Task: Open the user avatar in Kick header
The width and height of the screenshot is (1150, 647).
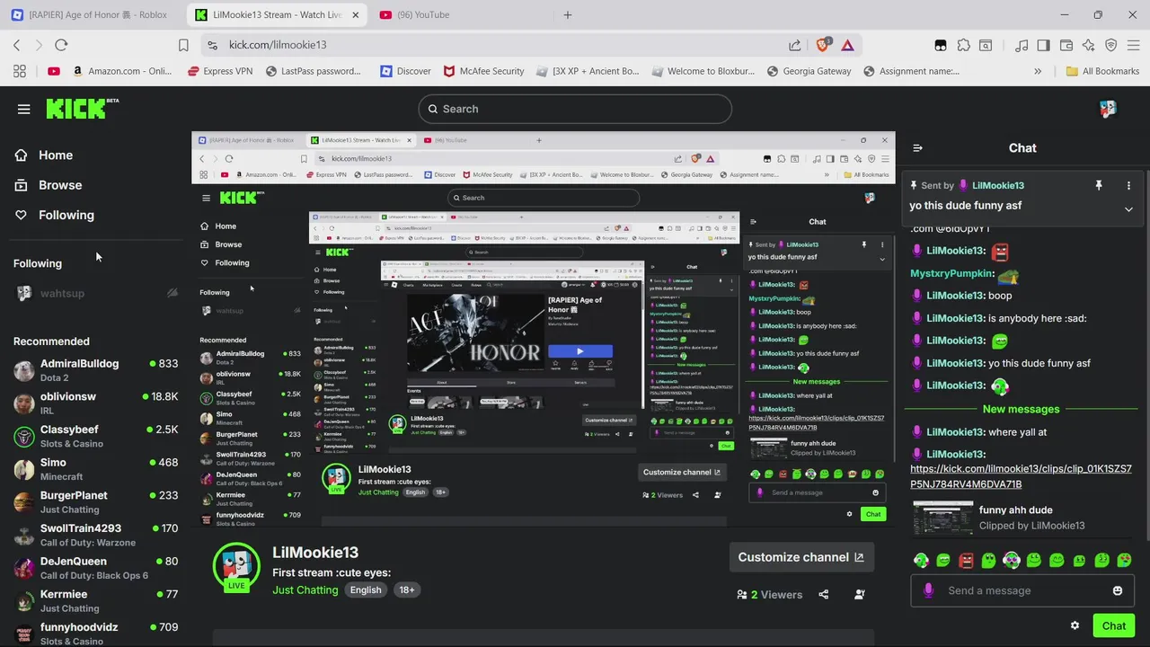Action: pos(1108,109)
